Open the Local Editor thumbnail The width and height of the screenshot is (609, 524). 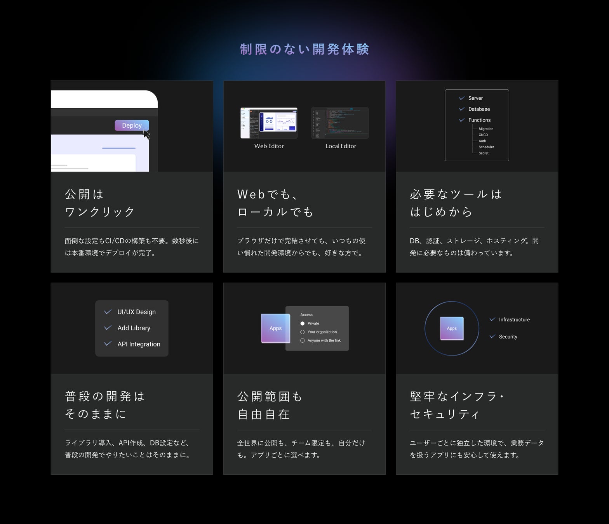point(340,123)
